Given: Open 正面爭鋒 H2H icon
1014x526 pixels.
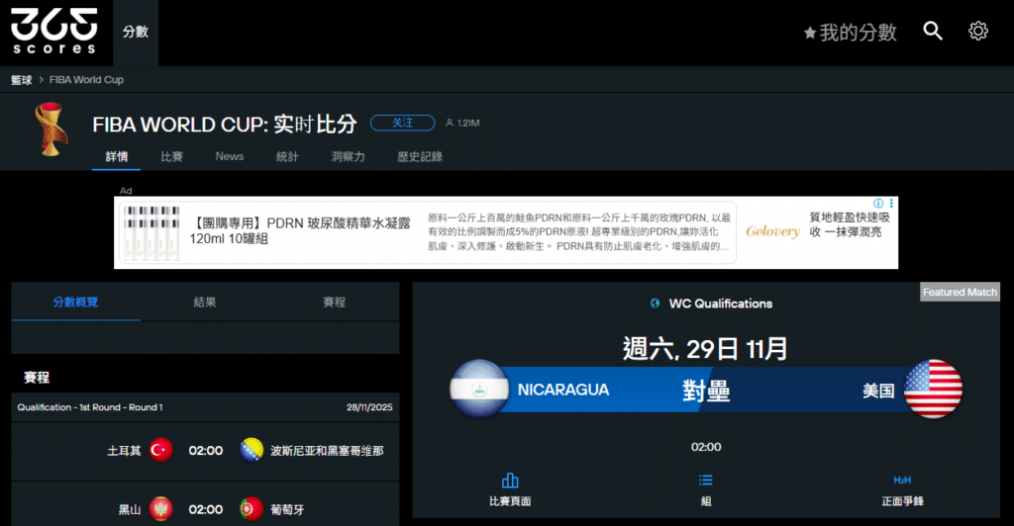Looking at the screenshot, I should (x=902, y=482).
